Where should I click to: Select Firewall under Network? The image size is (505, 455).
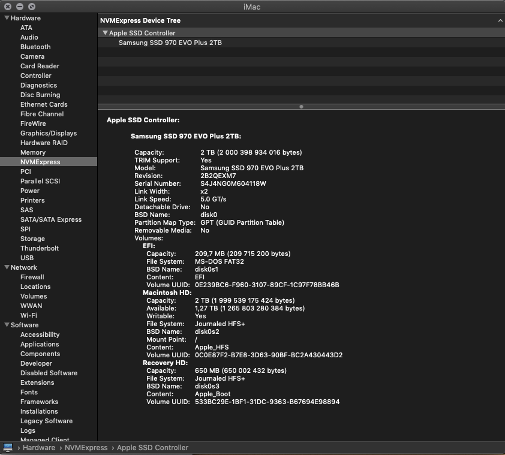(x=32, y=277)
